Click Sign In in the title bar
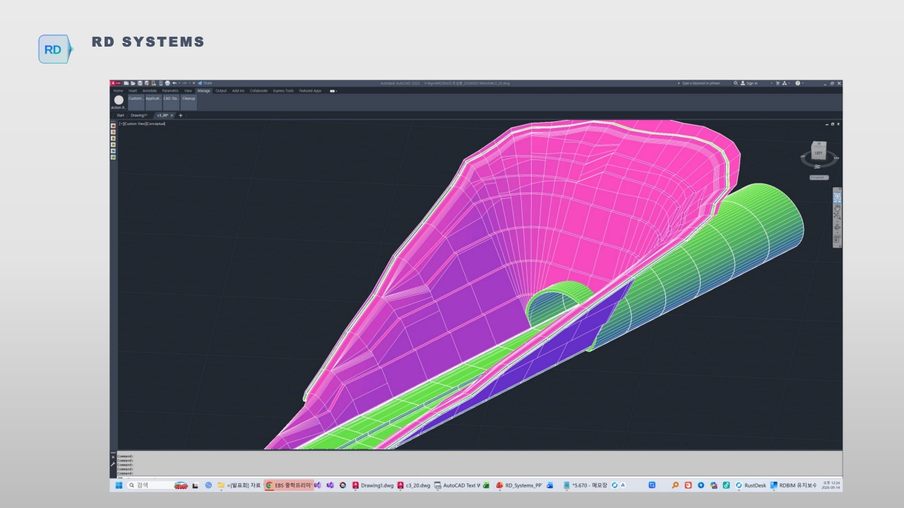Image resolution: width=904 pixels, height=508 pixels. tap(749, 83)
